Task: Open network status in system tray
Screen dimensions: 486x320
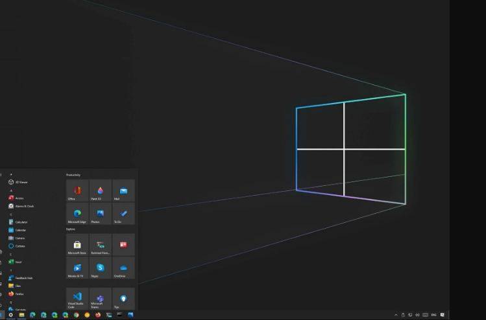Action: (410, 315)
